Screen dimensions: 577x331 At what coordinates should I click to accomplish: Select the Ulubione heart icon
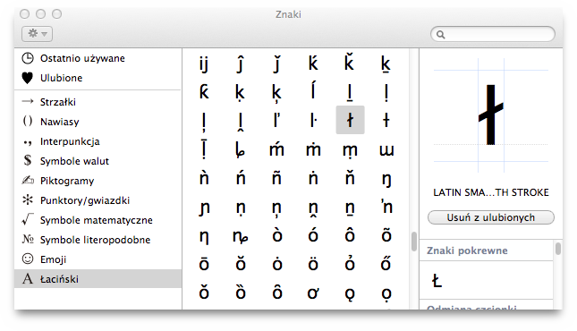[28, 78]
